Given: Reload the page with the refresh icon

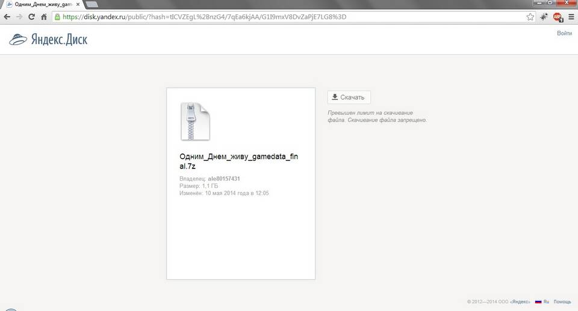Looking at the screenshot, I should click(32, 17).
